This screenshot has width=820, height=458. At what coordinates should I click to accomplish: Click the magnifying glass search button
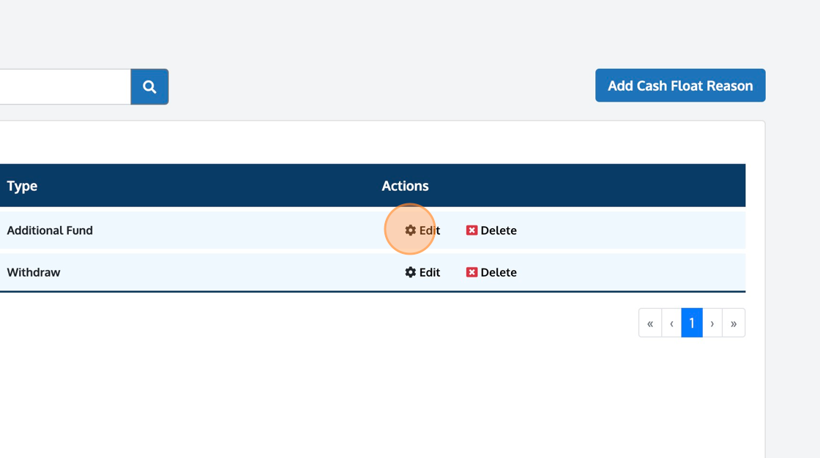[149, 87]
